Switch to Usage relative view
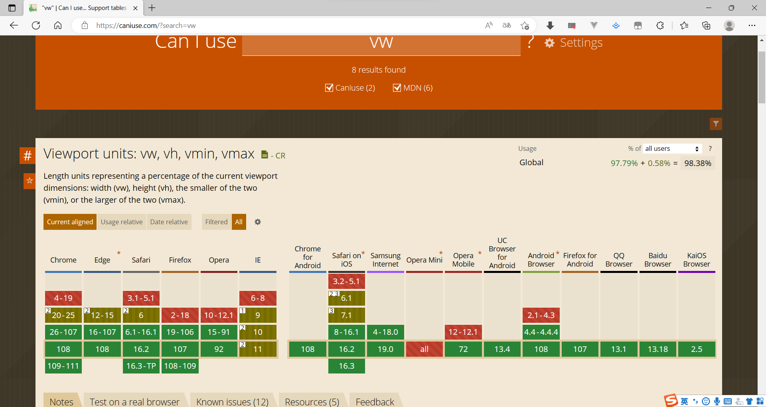Viewport: 766px width, 407px height. 122,222
